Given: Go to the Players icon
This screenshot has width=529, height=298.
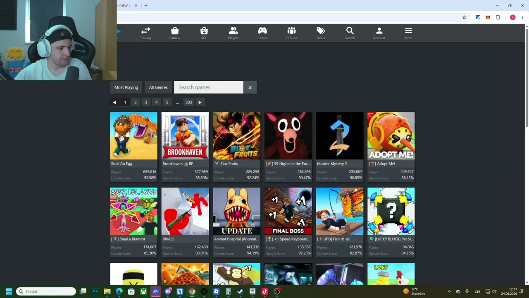Looking at the screenshot, I should 233,33.
